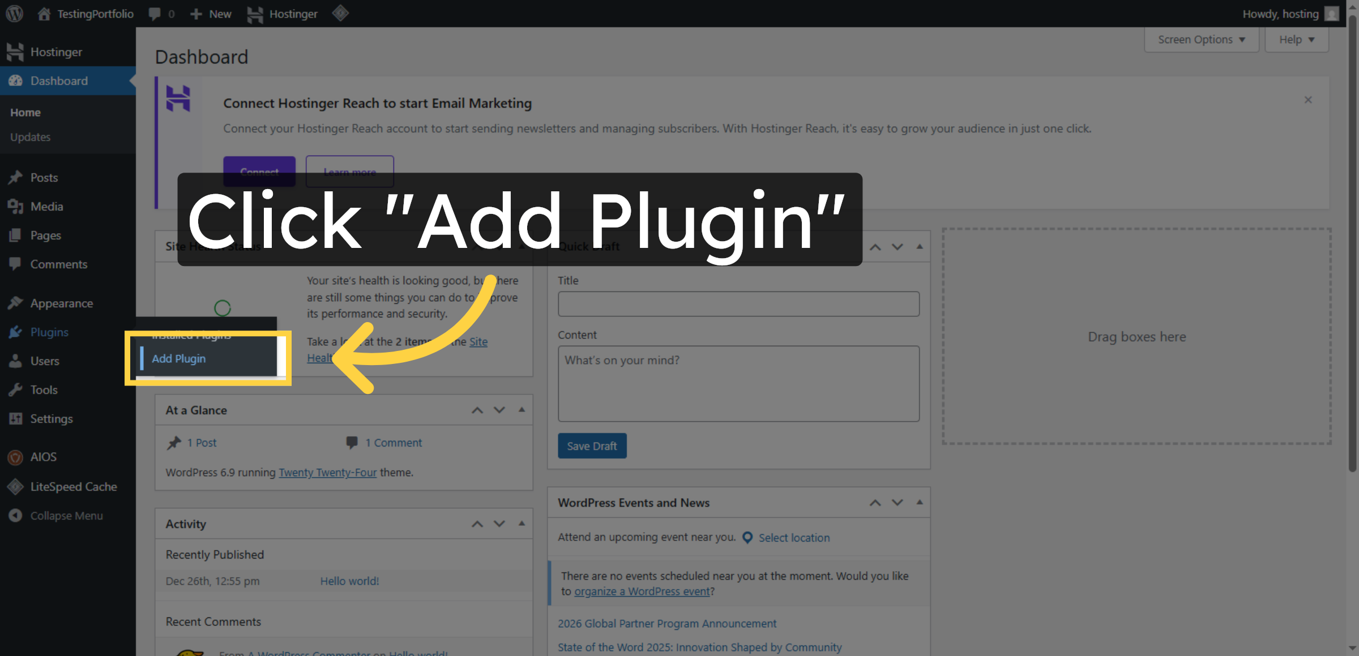Click the WordPress logo in the admin bar
The image size is (1359, 656).
point(14,14)
